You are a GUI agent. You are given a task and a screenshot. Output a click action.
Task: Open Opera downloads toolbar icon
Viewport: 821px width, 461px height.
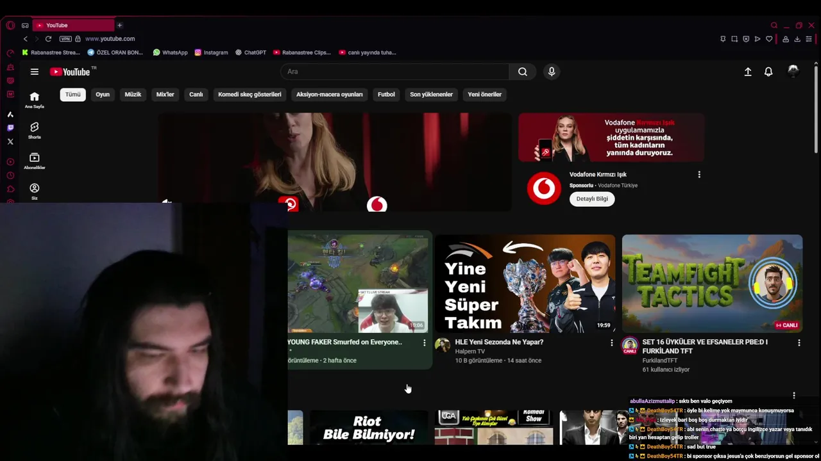pos(797,39)
